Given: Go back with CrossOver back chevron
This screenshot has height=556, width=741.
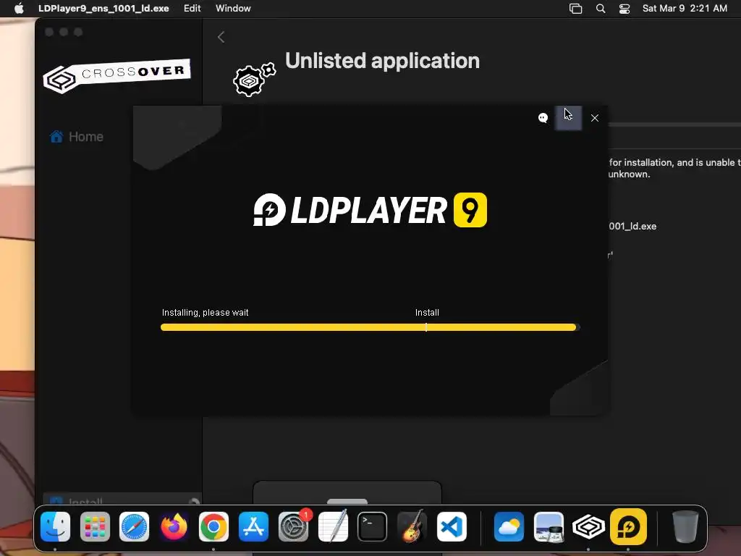Looking at the screenshot, I should (x=221, y=37).
